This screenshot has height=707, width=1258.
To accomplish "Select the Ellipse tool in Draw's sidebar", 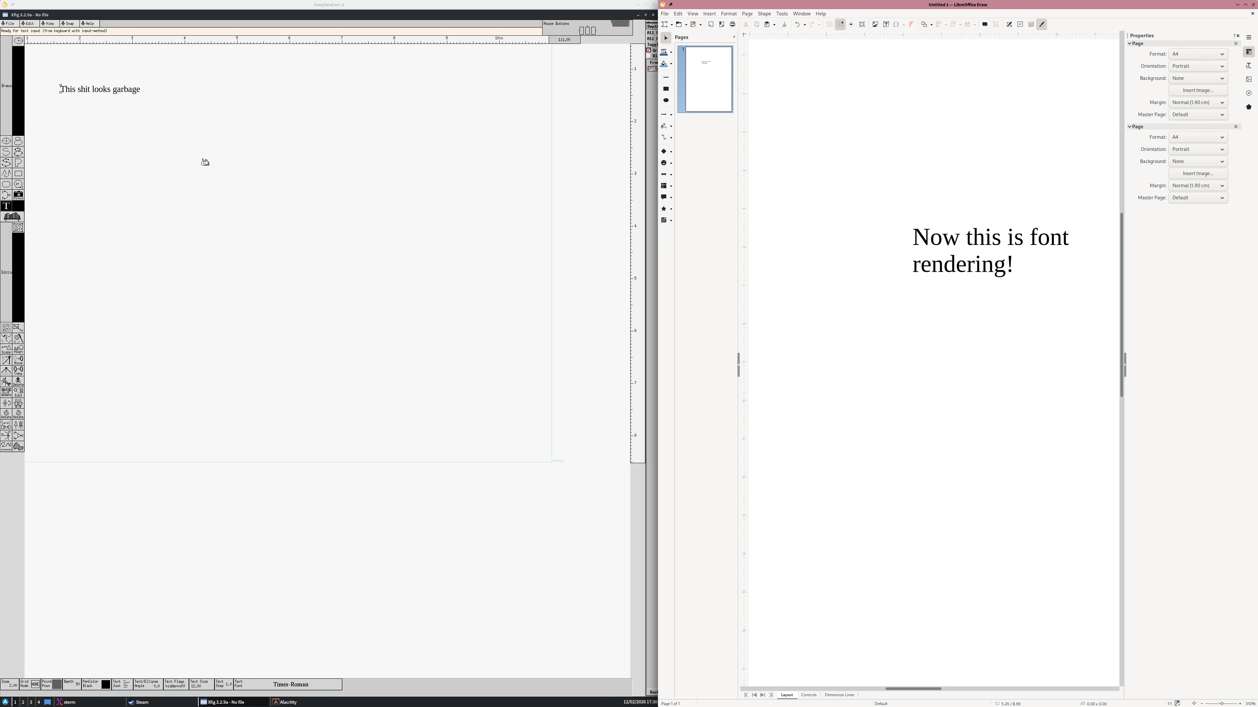I will 666,100.
